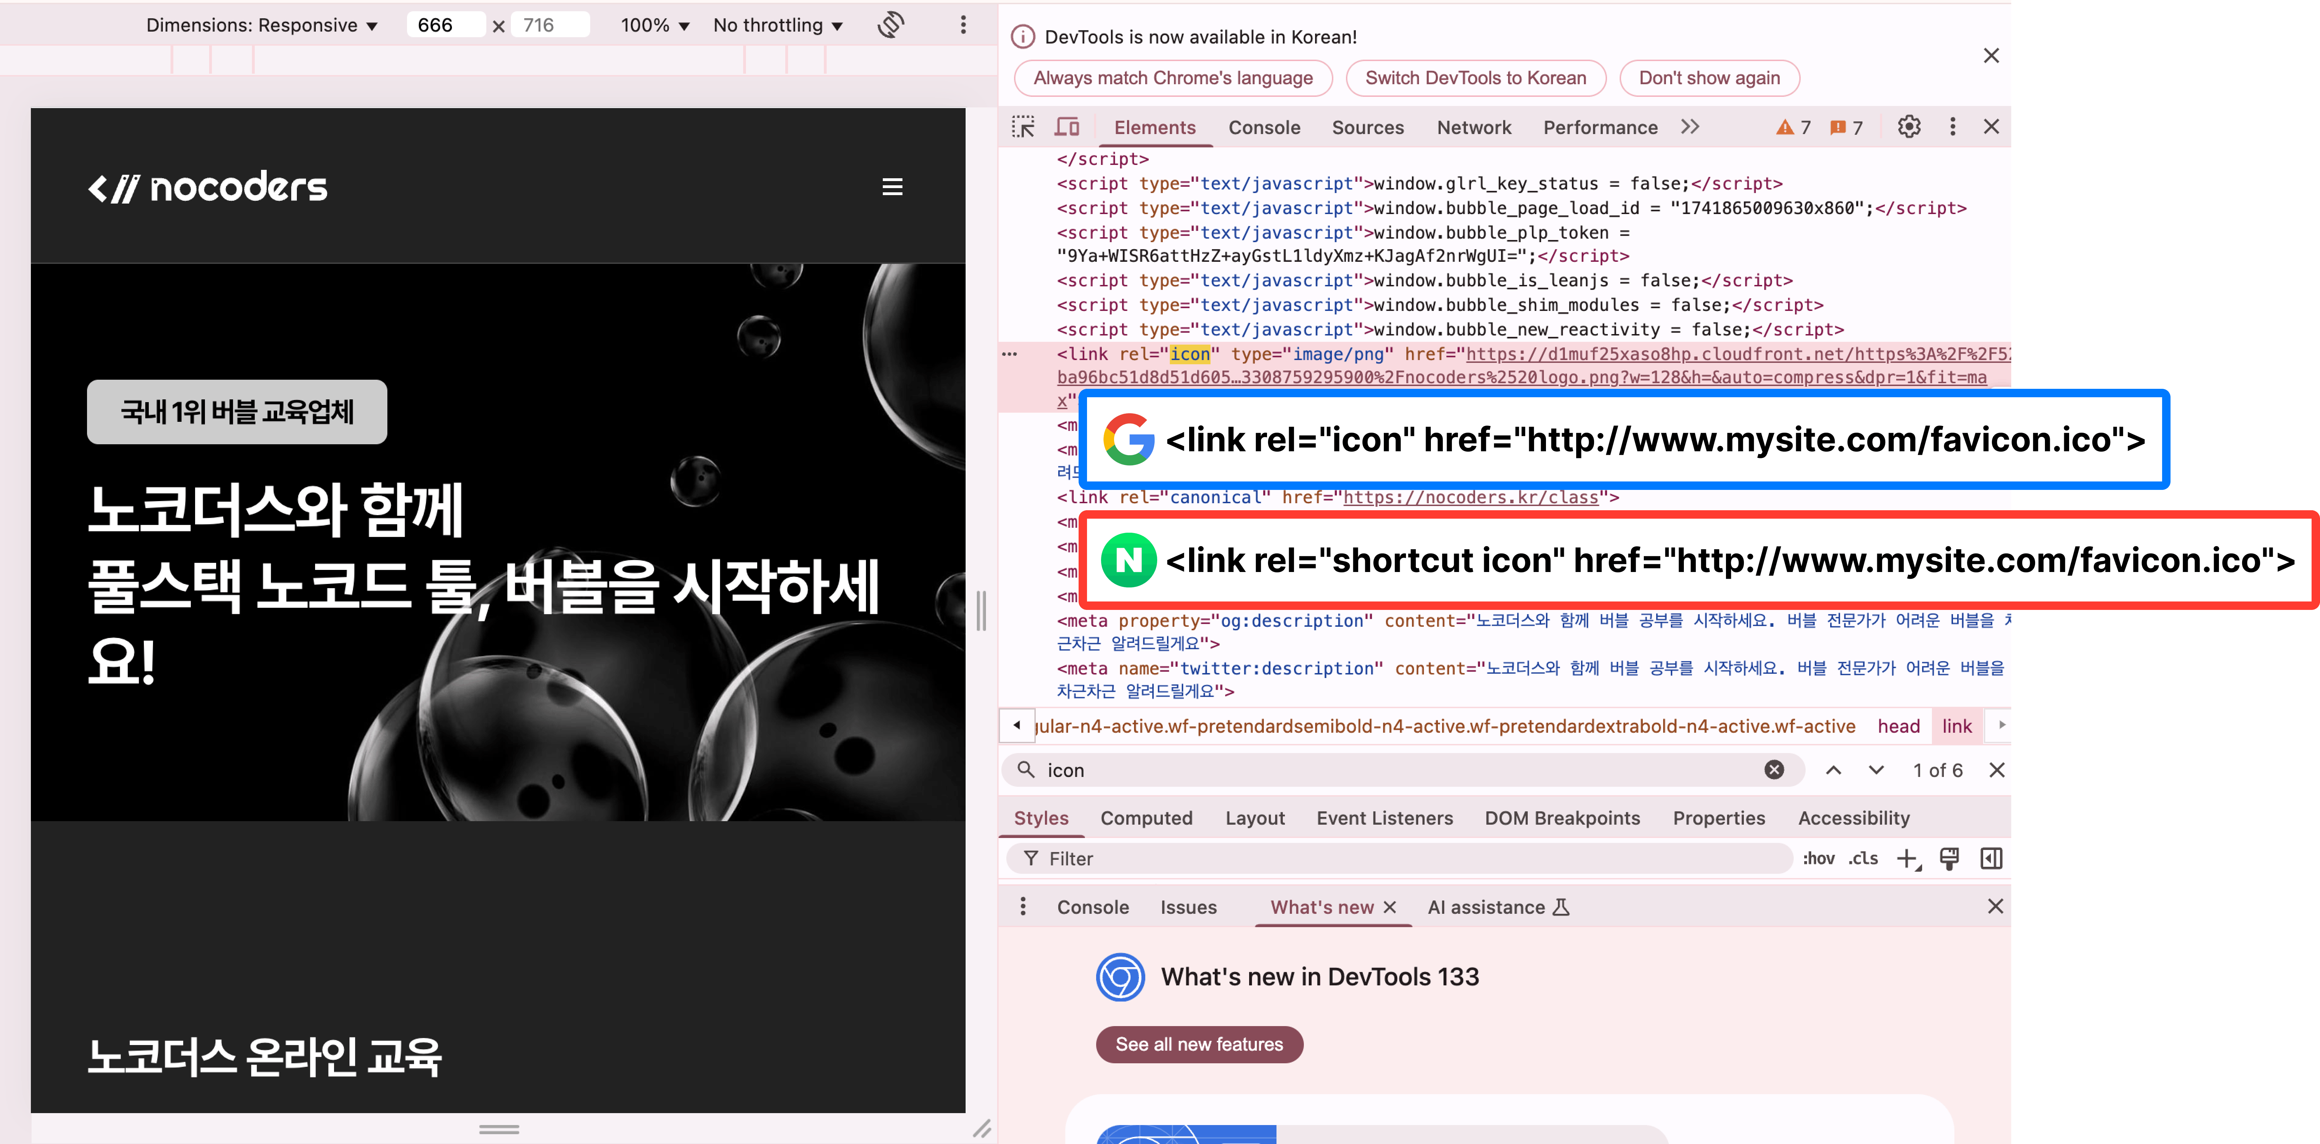Open the No throttling dropdown

tap(778, 25)
